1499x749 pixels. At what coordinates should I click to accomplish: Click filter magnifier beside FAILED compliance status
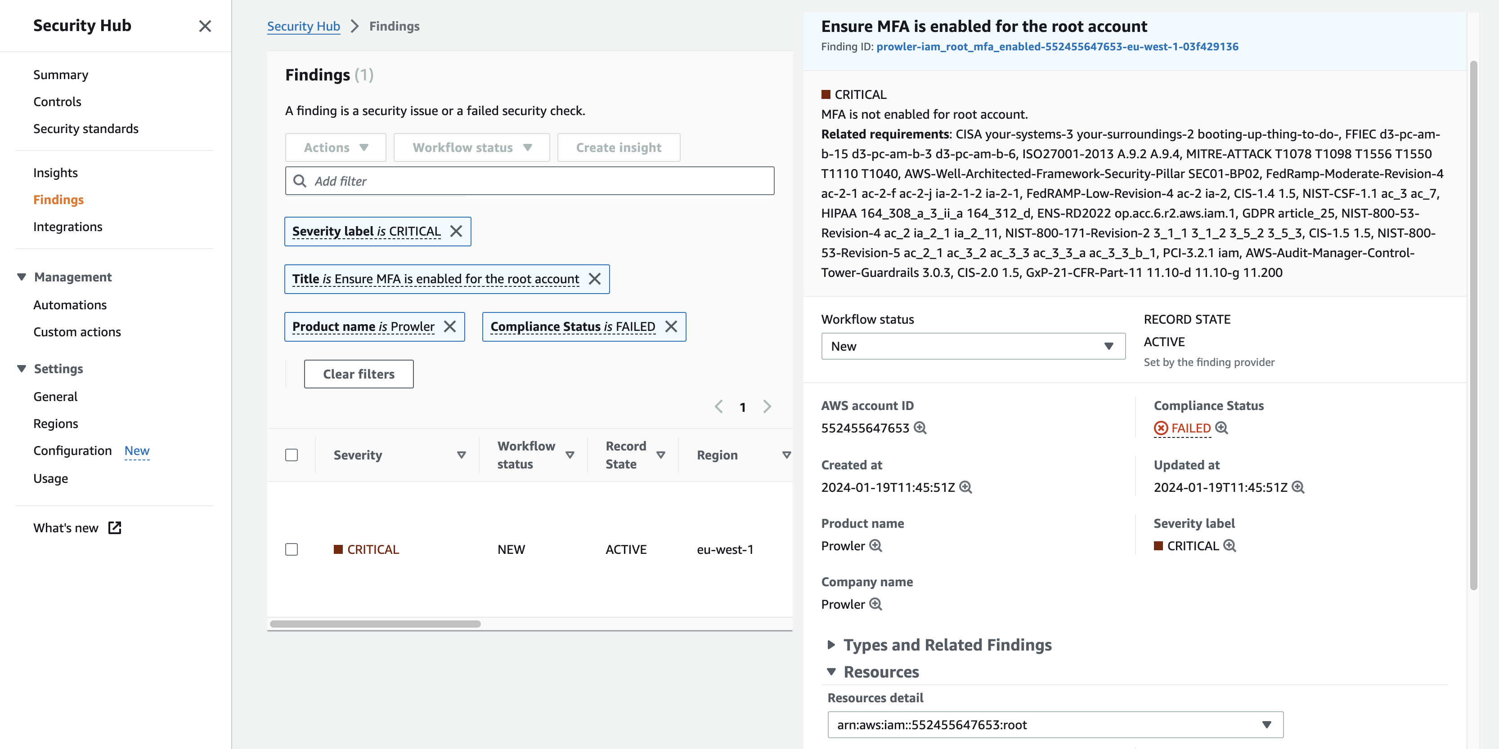(1221, 428)
